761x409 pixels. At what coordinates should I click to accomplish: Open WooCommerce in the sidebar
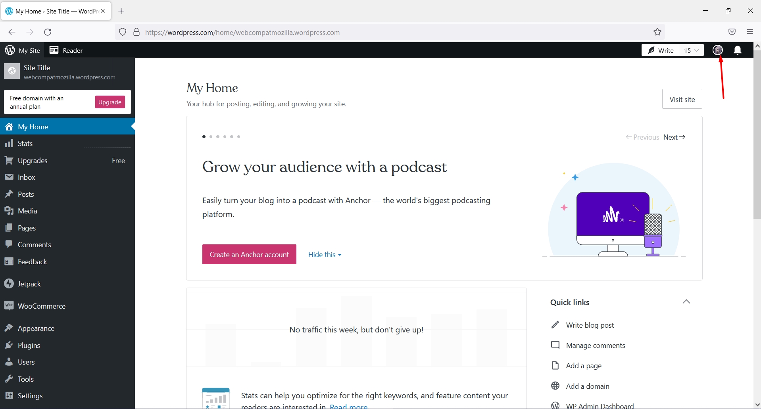67,306
